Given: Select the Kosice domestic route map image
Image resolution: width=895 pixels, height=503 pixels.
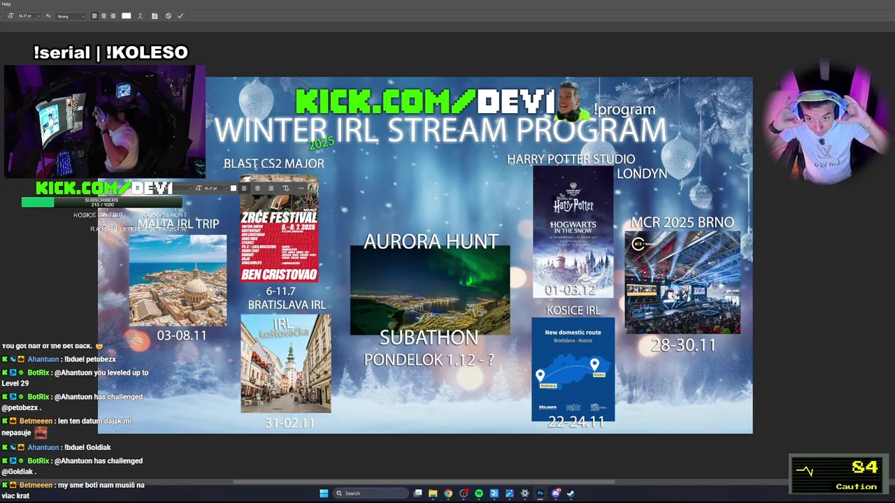Looking at the screenshot, I should 573,369.
